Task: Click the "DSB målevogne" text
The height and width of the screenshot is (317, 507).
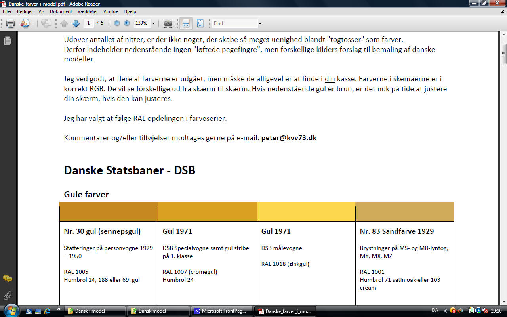Action: (282, 248)
